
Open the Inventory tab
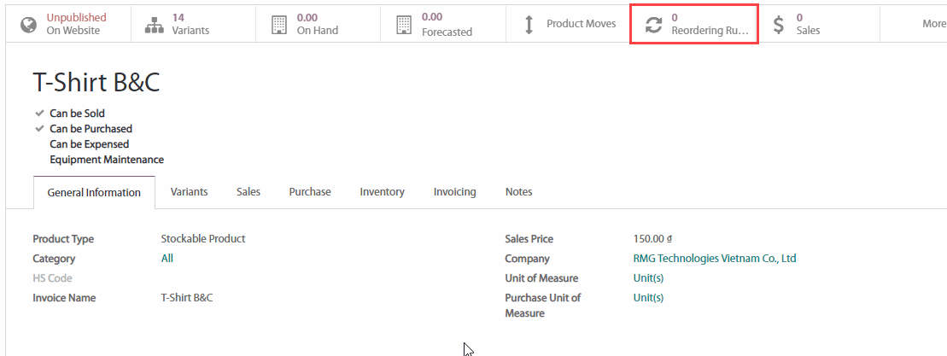(382, 192)
